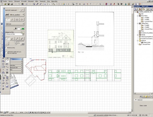This screenshot has width=153, height=117.
Task: Collapse the Floor Plans tree node
Action: pyautogui.click(x=138, y=16)
